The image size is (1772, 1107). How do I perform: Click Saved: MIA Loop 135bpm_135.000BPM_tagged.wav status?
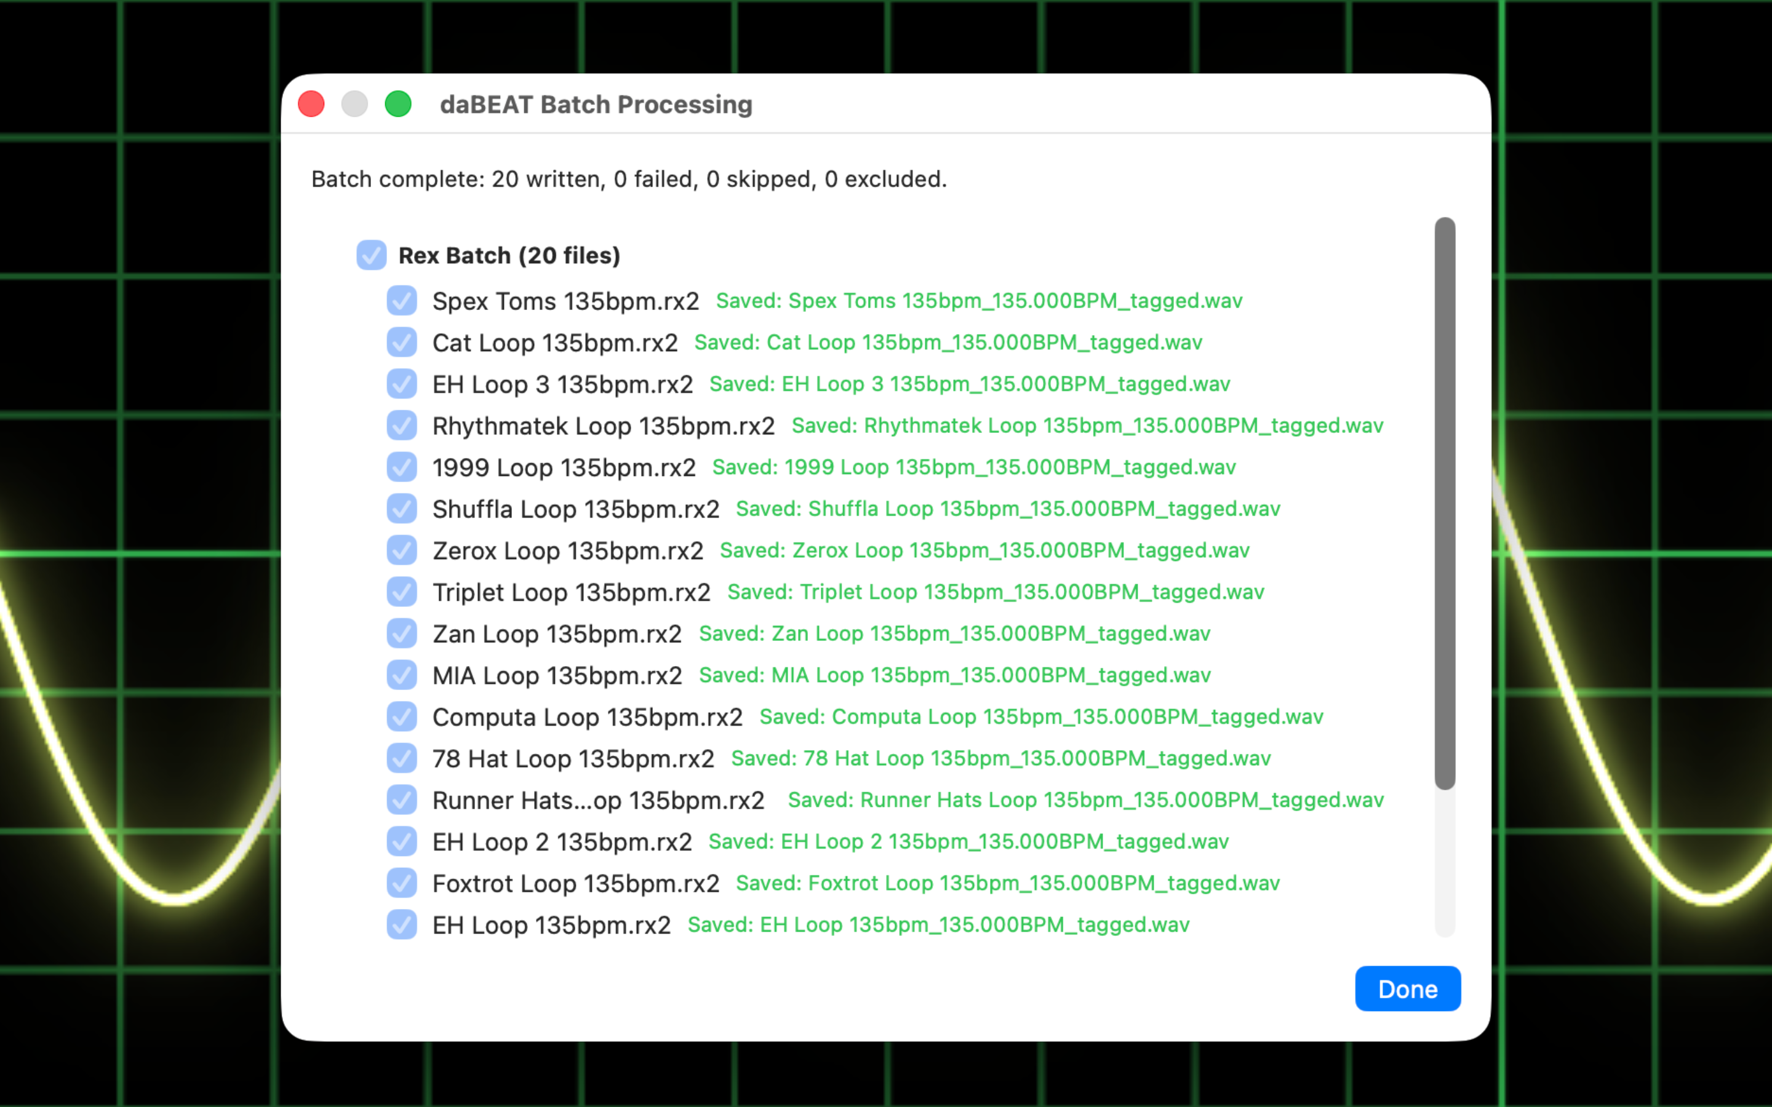[955, 675]
